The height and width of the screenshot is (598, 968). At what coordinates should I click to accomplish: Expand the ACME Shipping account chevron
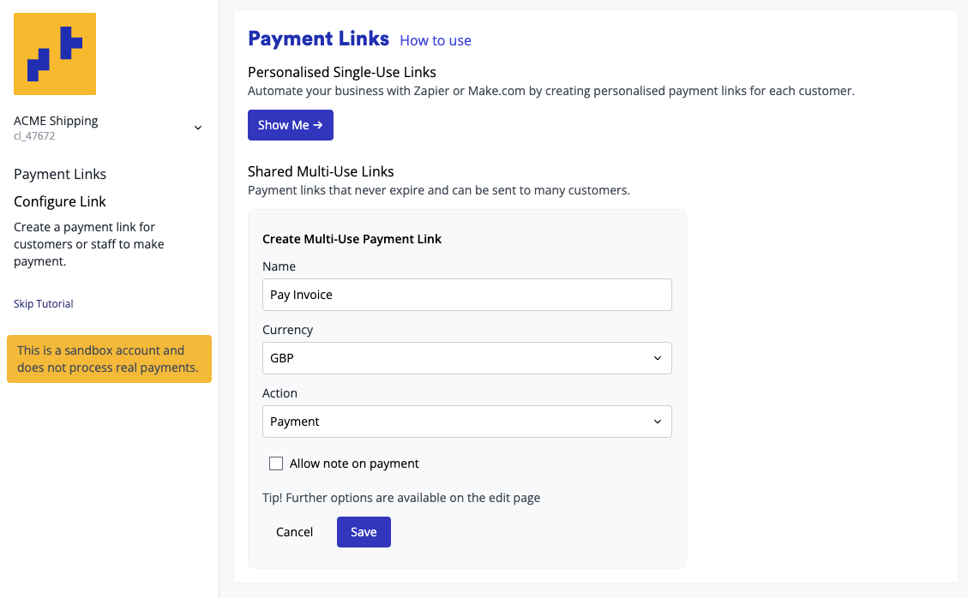click(198, 128)
